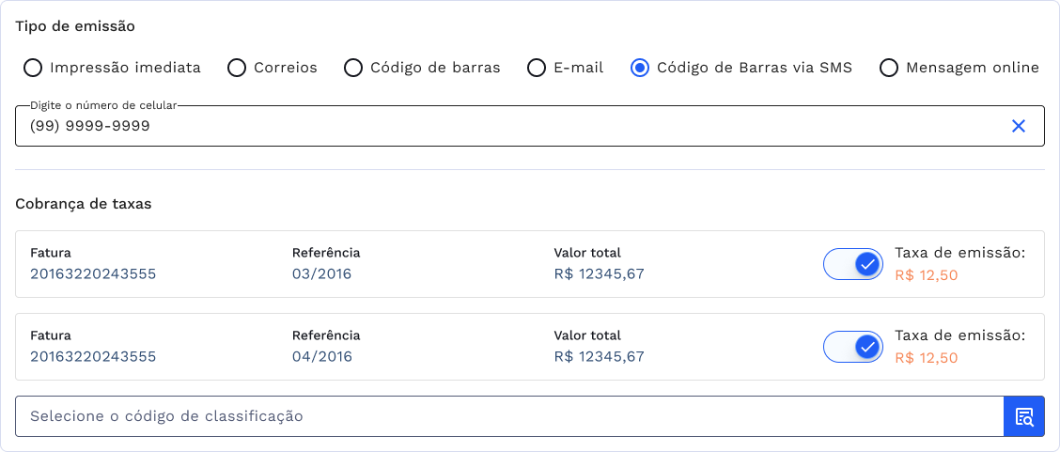Choose Correios as emission type

[237, 68]
